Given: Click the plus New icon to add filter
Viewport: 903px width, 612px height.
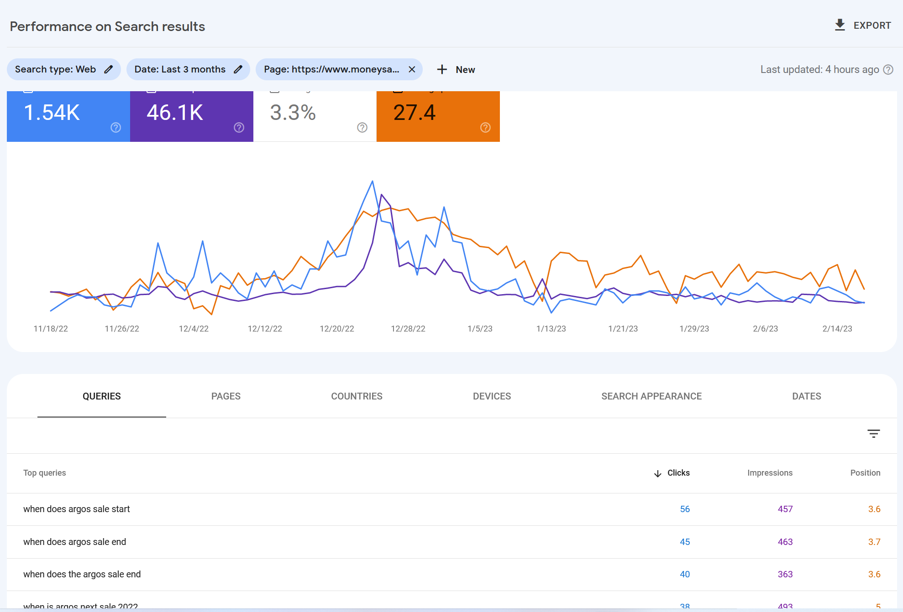Looking at the screenshot, I should (455, 69).
